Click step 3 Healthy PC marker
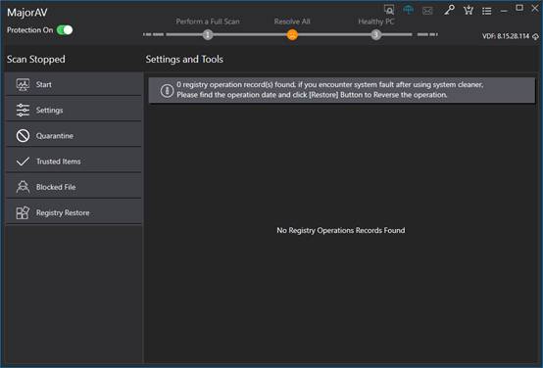Viewport: 543px width, 368px height. [376, 34]
